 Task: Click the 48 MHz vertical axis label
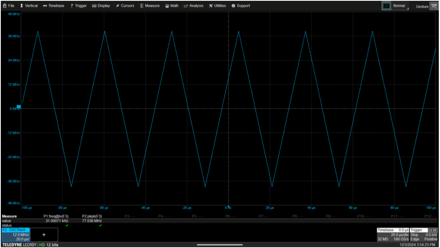click(x=14, y=14)
